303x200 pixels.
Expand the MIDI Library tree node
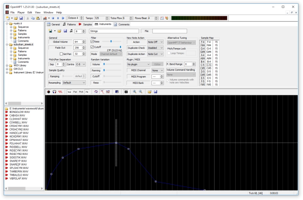click(7, 66)
